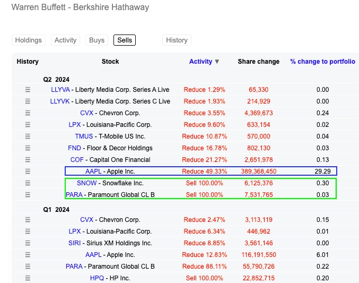Click the 'Q1 2024' quarter heading

click(56, 210)
